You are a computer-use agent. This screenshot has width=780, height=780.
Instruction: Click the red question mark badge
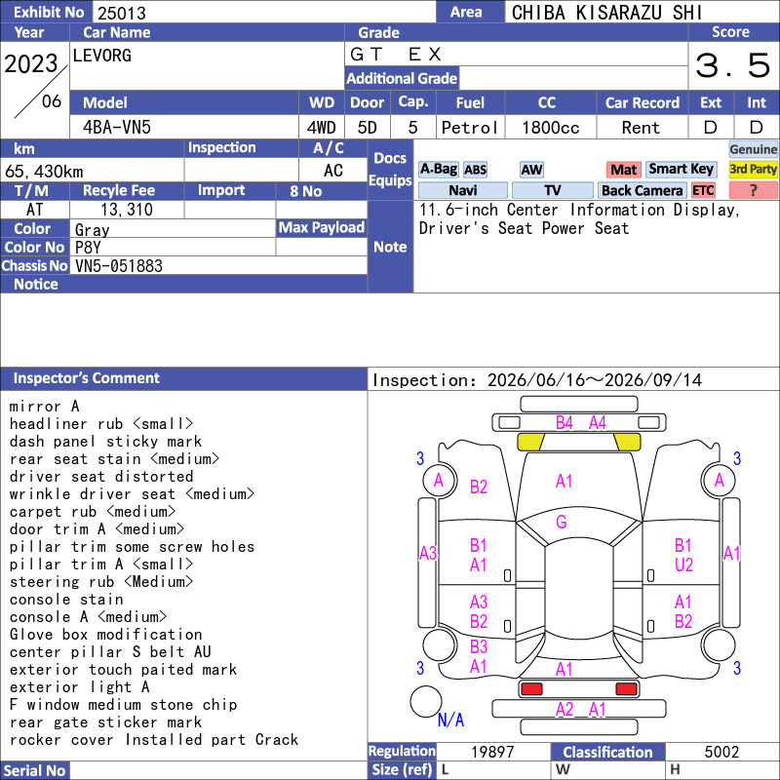(753, 190)
